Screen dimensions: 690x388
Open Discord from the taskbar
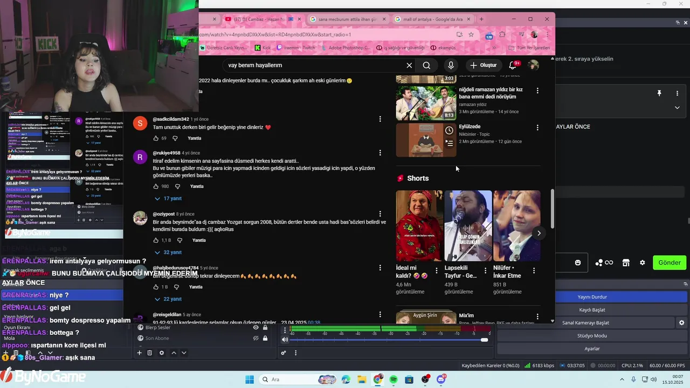pos(441,380)
